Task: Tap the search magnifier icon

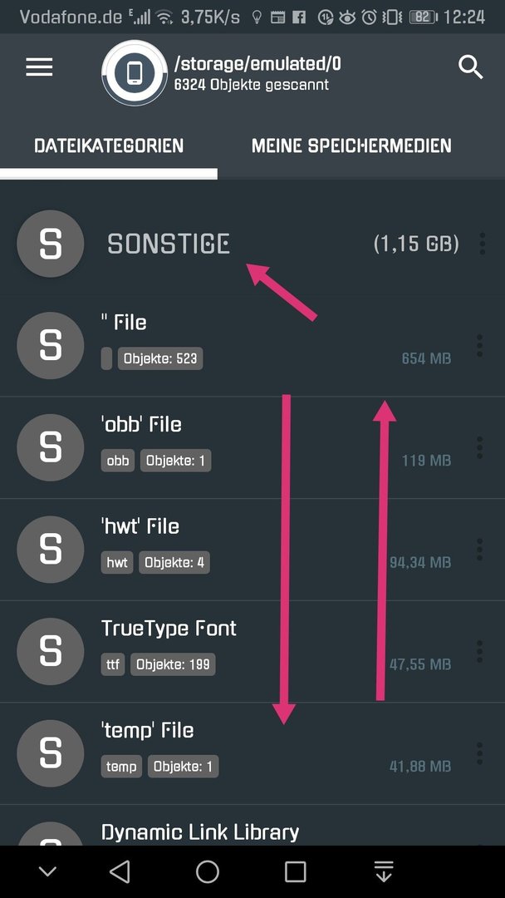Action: (x=470, y=67)
